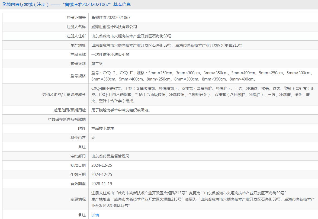Select the expiry date 2028-11-19

tap(102, 184)
